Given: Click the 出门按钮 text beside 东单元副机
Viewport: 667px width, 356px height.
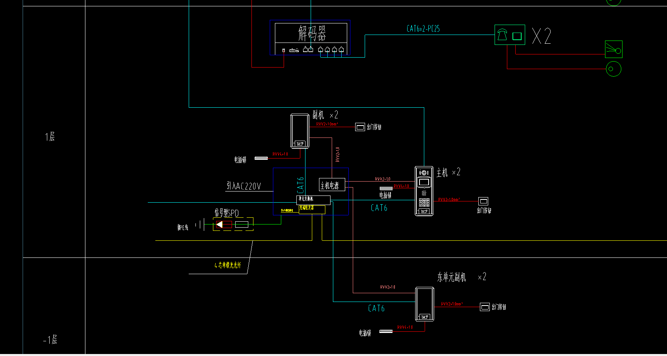Looking at the screenshot, I should (x=499, y=307).
